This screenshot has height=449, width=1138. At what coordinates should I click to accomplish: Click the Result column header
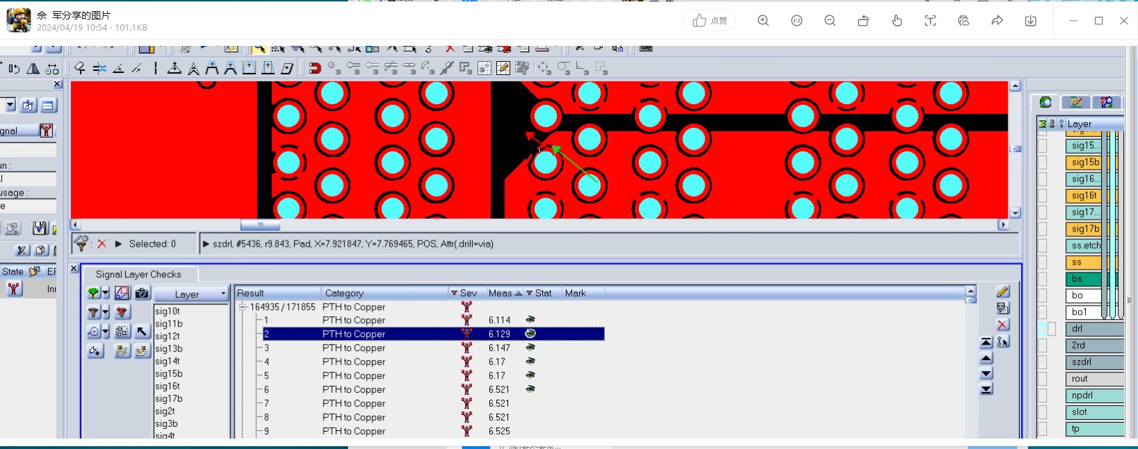point(278,293)
